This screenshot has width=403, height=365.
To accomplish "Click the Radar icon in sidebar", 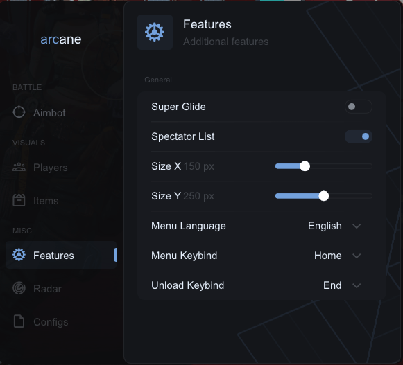I will [19, 288].
